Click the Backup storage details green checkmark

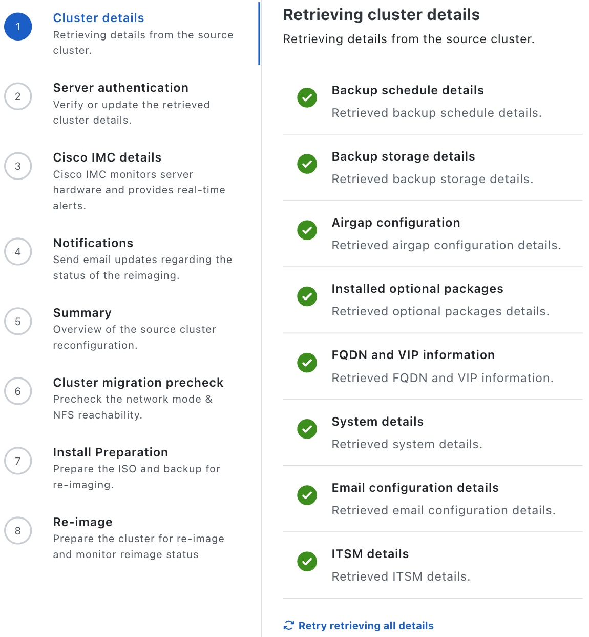pos(307,164)
